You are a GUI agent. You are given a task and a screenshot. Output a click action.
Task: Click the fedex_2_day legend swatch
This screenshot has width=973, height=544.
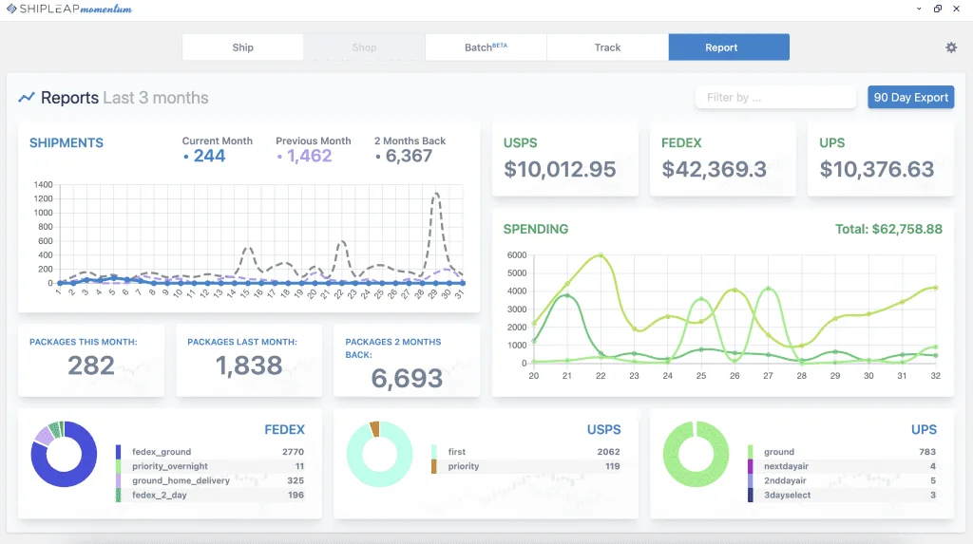(119, 495)
